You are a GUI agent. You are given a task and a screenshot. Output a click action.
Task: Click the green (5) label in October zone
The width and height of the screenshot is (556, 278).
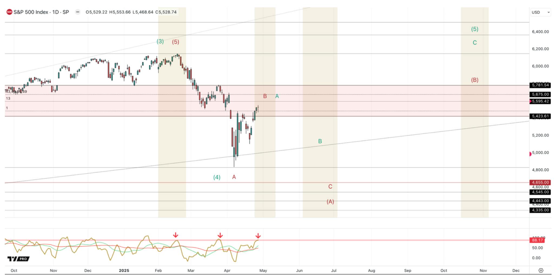[475, 29]
